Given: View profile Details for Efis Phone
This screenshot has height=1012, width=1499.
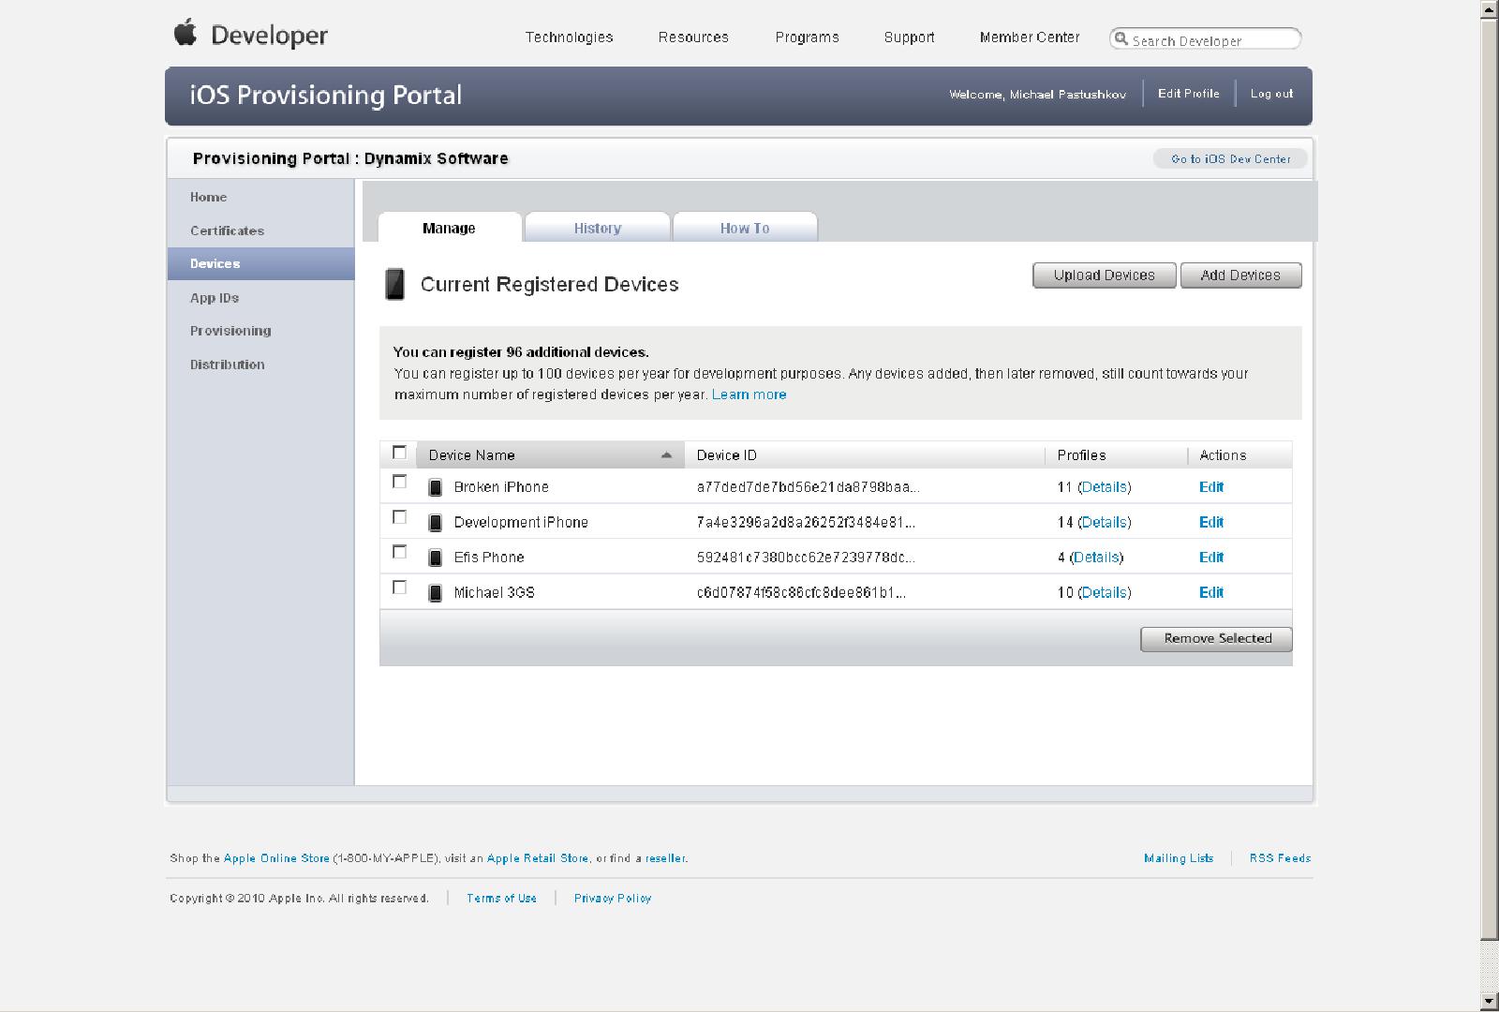Looking at the screenshot, I should click(x=1096, y=558).
